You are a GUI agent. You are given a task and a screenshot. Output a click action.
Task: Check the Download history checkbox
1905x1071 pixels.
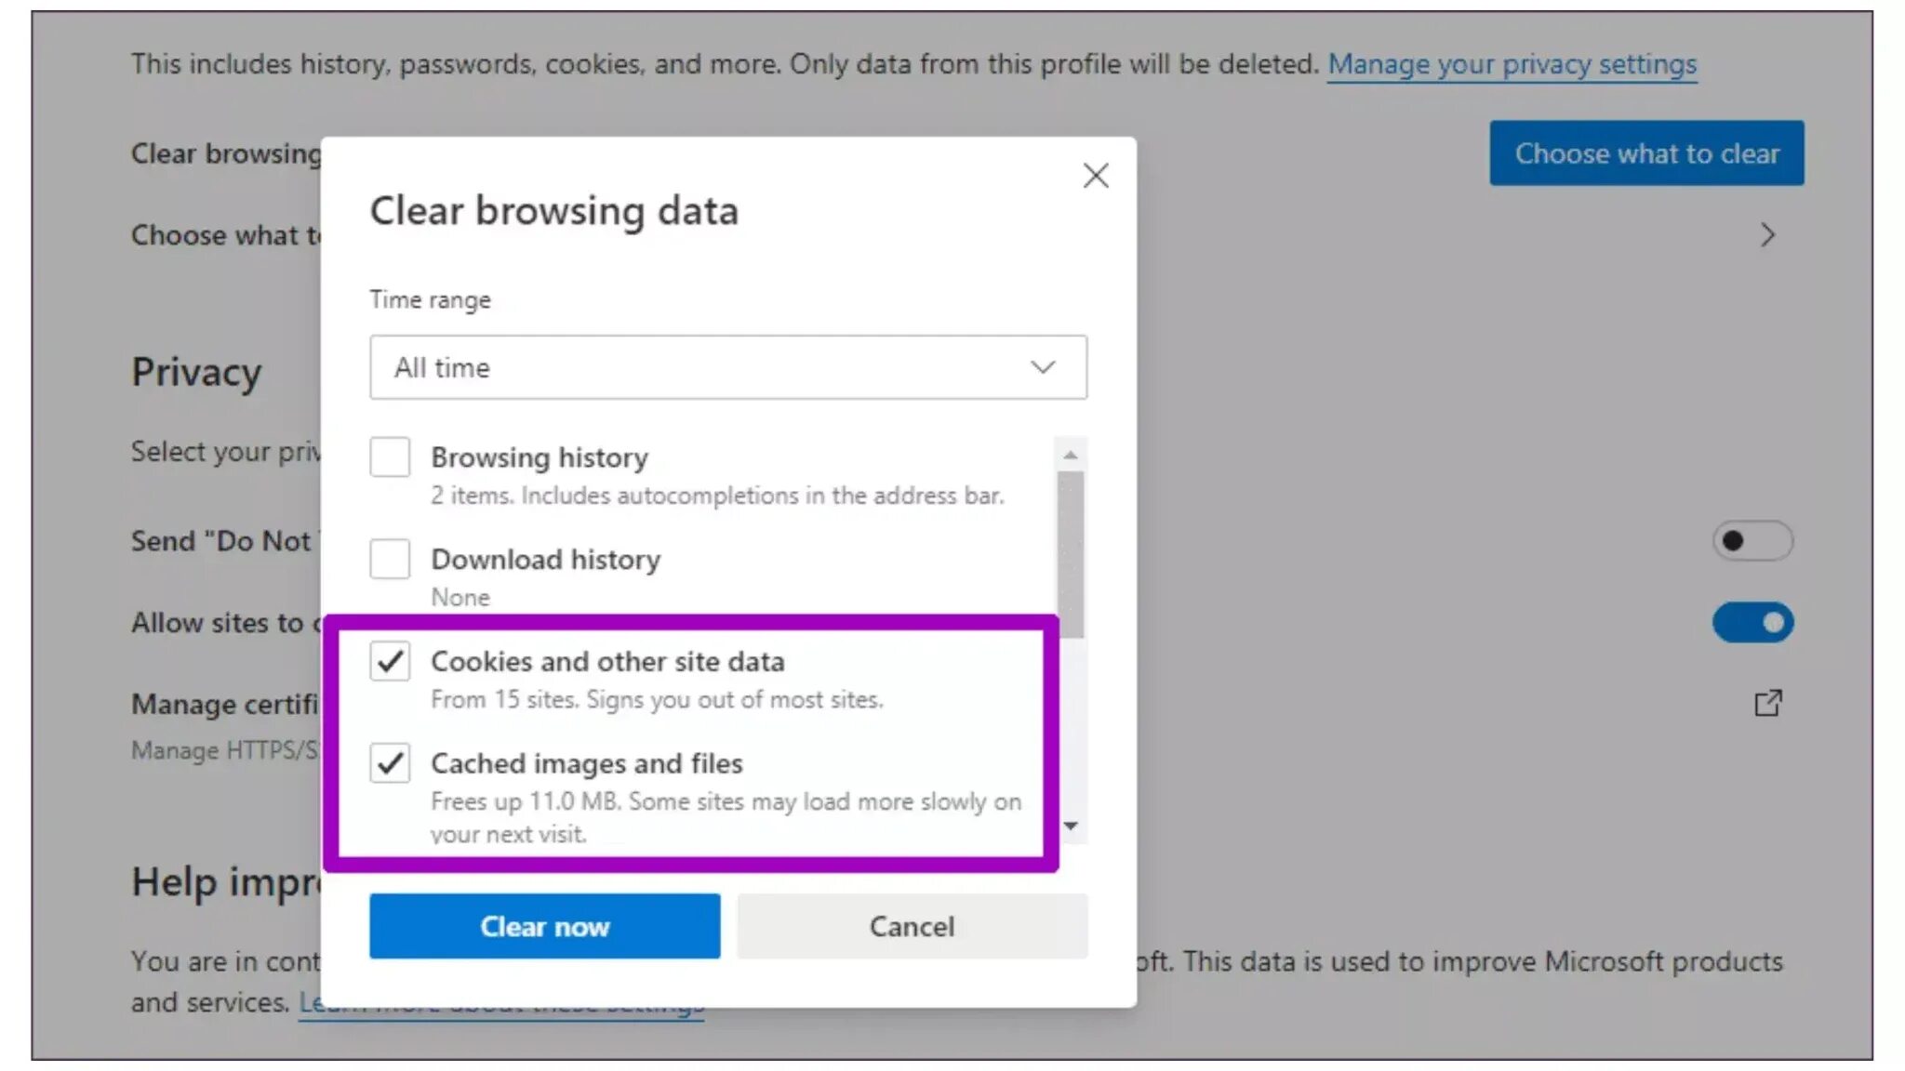(390, 560)
